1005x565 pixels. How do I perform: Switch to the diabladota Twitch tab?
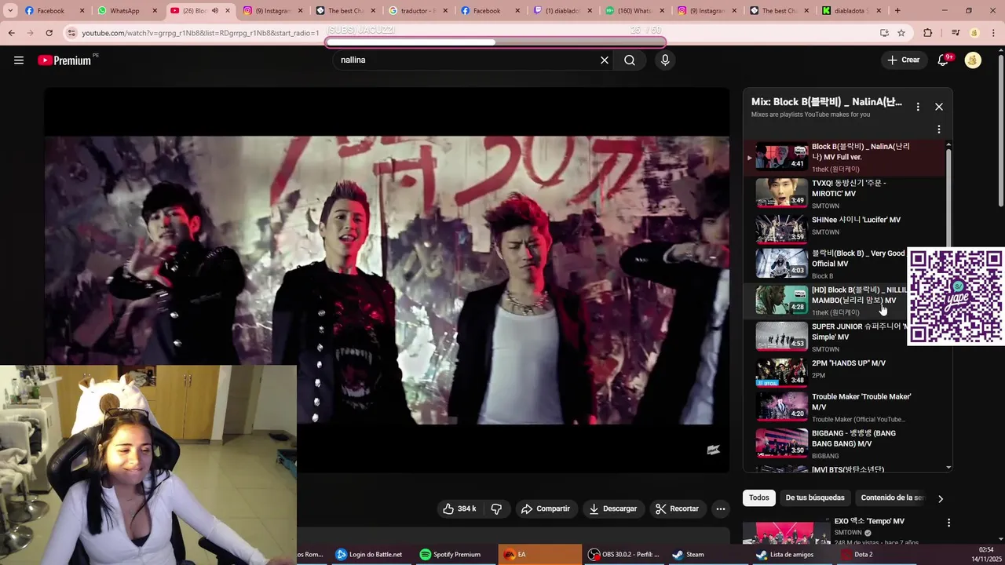pos(561,11)
